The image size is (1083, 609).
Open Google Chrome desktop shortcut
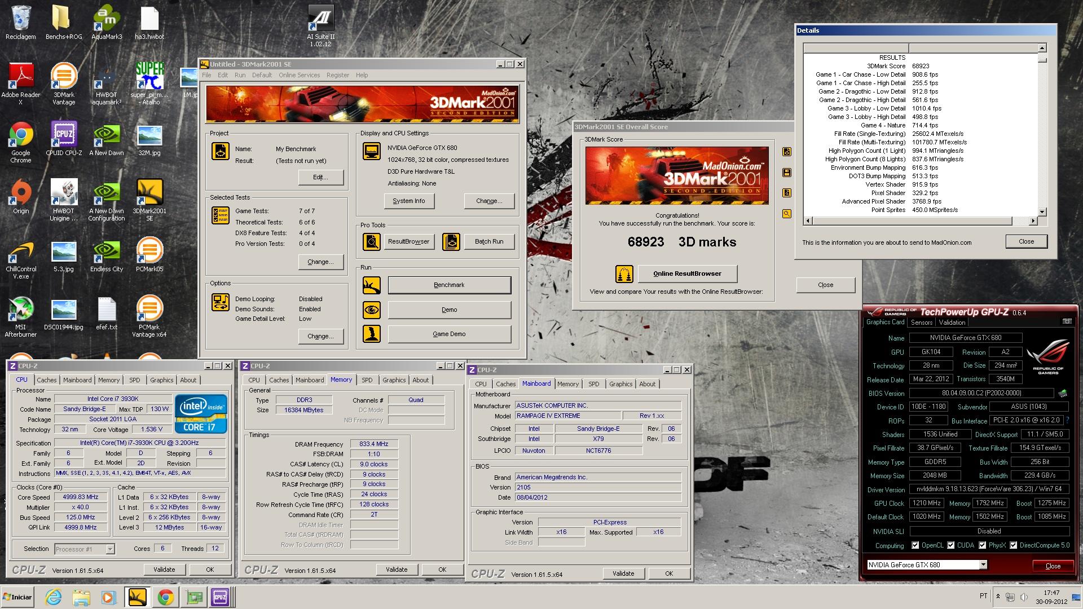point(21,142)
